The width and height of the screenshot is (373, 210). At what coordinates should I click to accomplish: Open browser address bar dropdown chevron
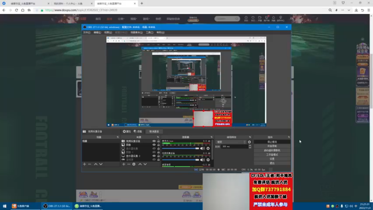[349, 10]
